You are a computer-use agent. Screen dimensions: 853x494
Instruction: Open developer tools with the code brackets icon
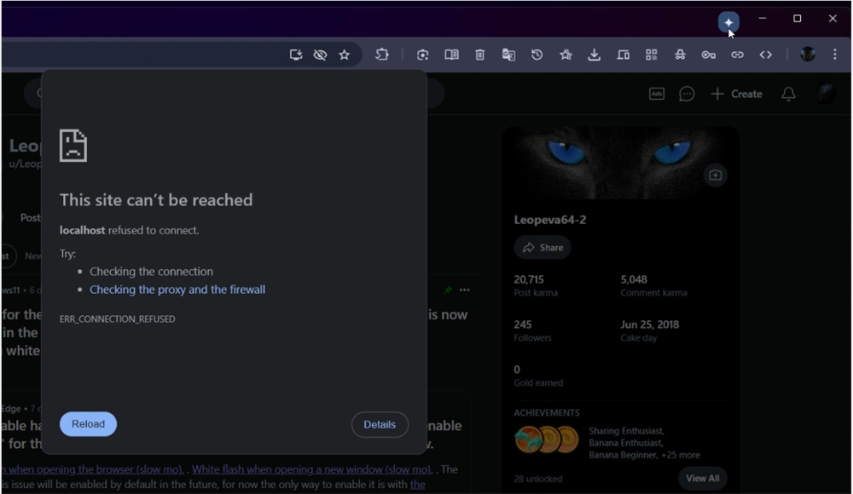(765, 55)
